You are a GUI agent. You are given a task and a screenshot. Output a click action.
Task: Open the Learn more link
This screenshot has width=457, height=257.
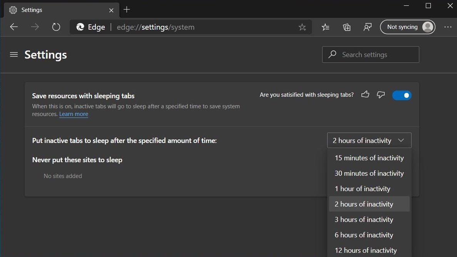click(x=74, y=114)
